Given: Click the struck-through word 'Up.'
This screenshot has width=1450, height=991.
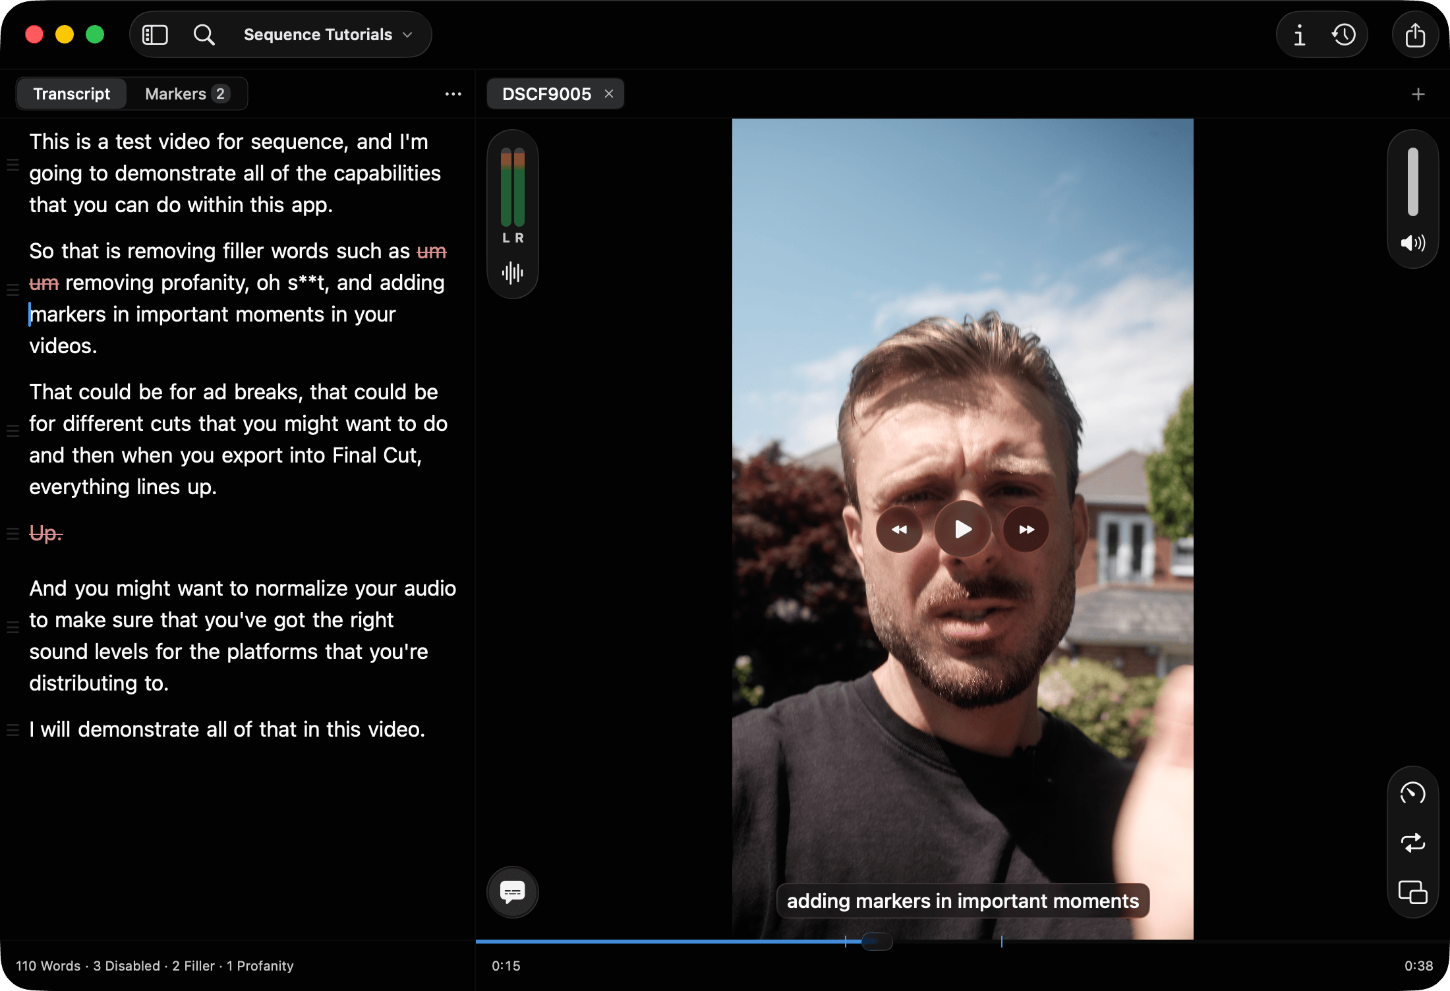Looking at the screenshot, I should point(46,533).
